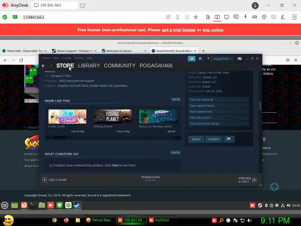Click Read related news link
301x226 pixels.
(x=219, y=112)
